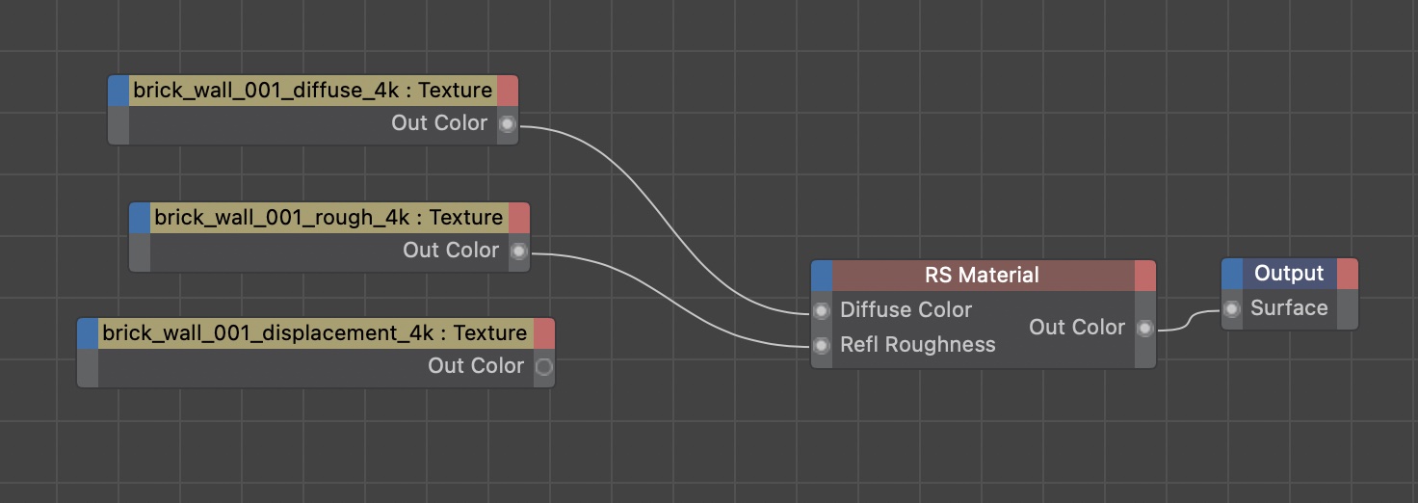
Task: Open rough texture node's blue inputs menu
Action: 140,218
